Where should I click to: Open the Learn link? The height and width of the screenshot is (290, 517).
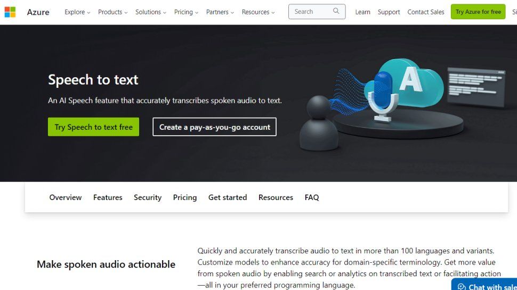[x=362, y=12]
